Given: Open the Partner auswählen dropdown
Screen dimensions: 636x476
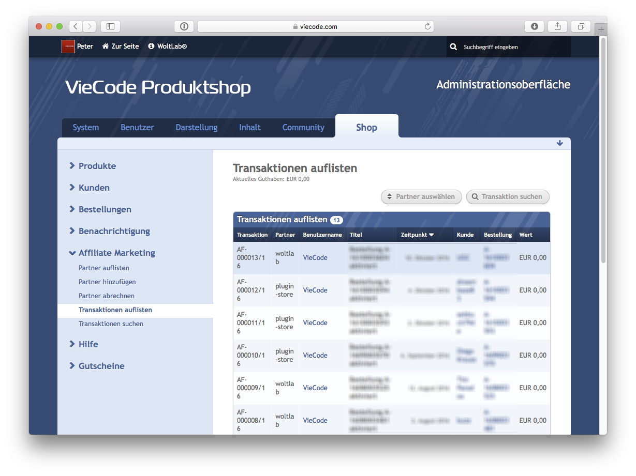Looking at the screenshot, I should [421, 196].
